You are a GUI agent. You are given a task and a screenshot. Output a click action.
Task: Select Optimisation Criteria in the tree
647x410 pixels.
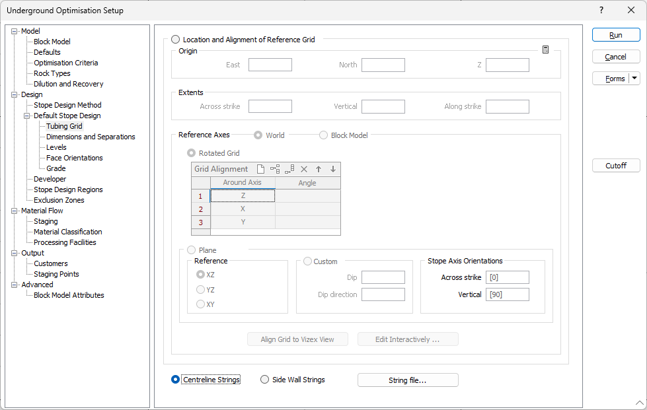[x=65, y=63]
